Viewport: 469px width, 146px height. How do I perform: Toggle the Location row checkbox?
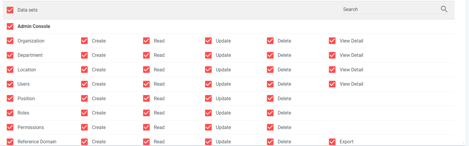(x=10, y=70)
